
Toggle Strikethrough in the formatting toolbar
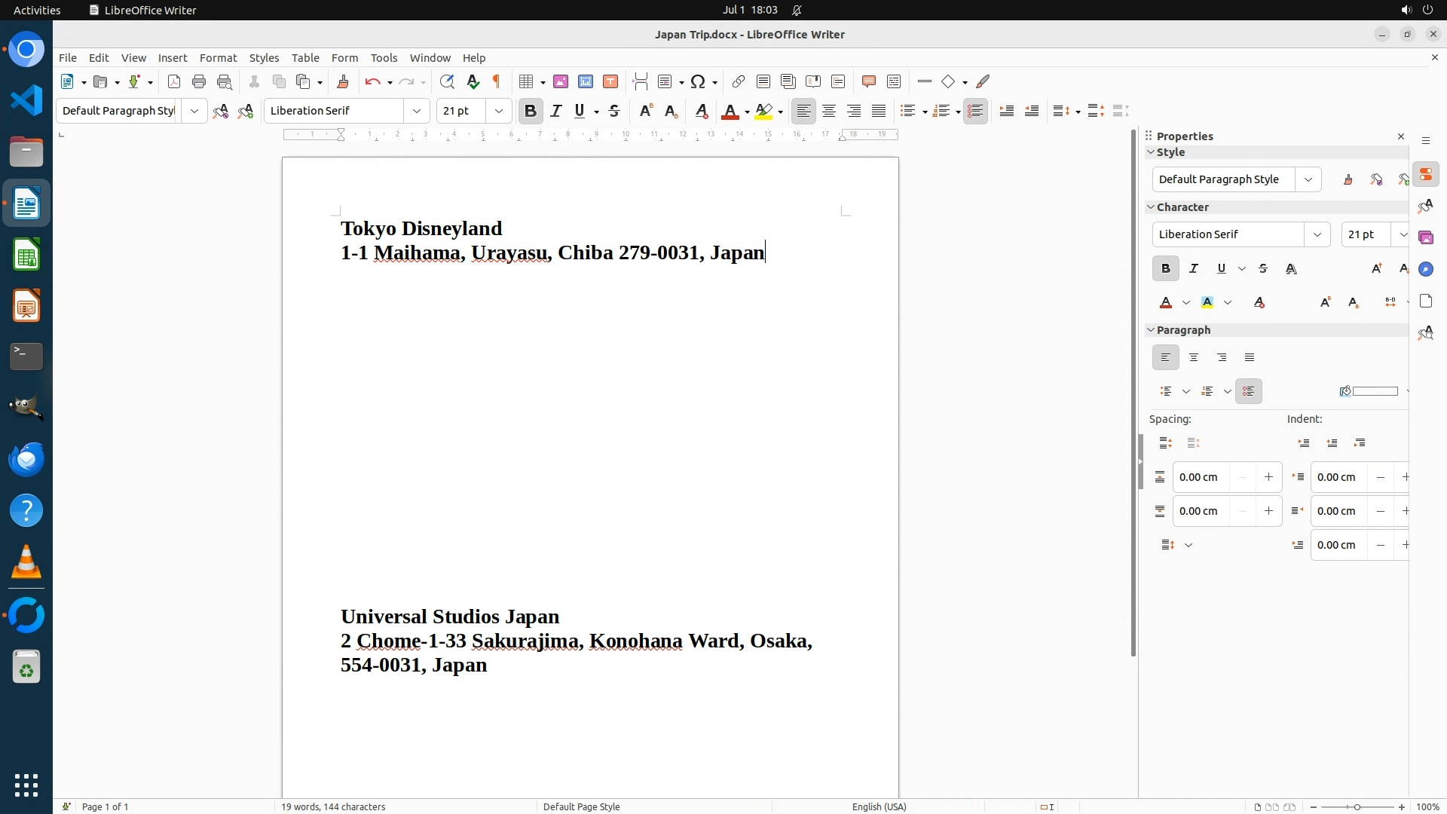click(614, 111)
